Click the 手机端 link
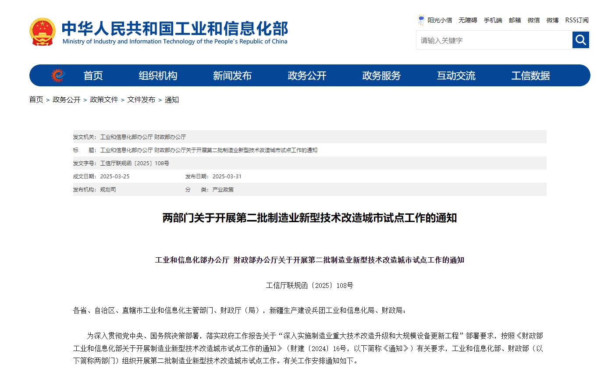608x376 pixels. tap(493, 20)
